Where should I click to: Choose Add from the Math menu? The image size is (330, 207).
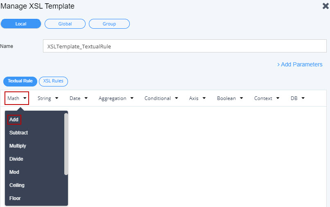click(x=14, y=120)
